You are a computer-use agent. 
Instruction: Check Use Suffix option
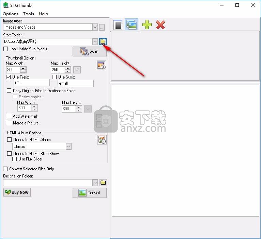(x=54, y=77)
